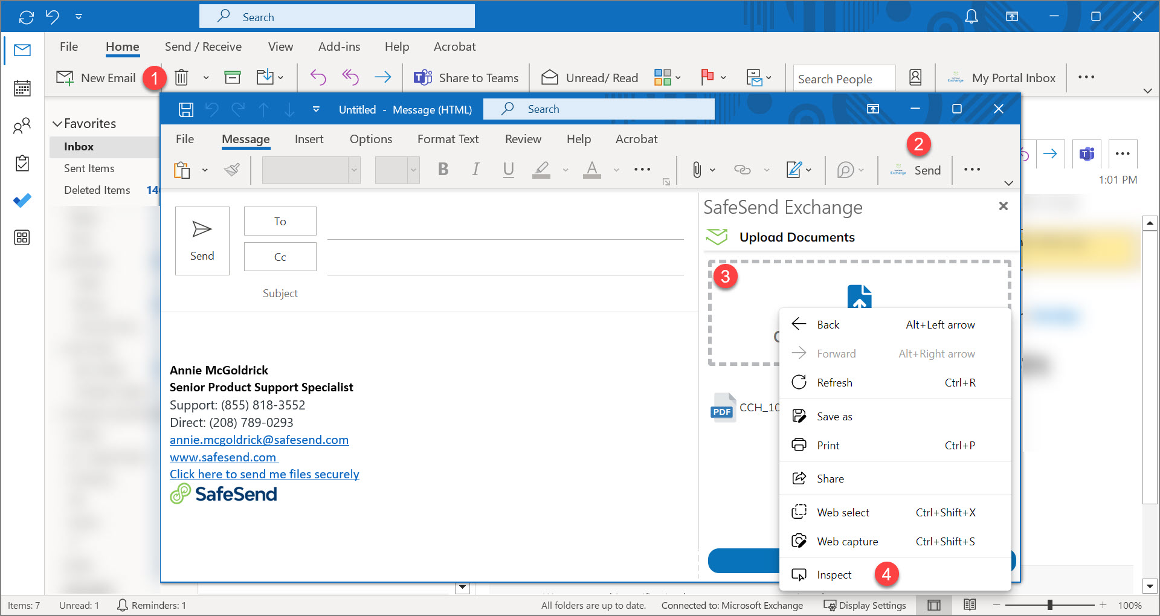Open the address book icon next to Search People

click(x=915, y=77)
